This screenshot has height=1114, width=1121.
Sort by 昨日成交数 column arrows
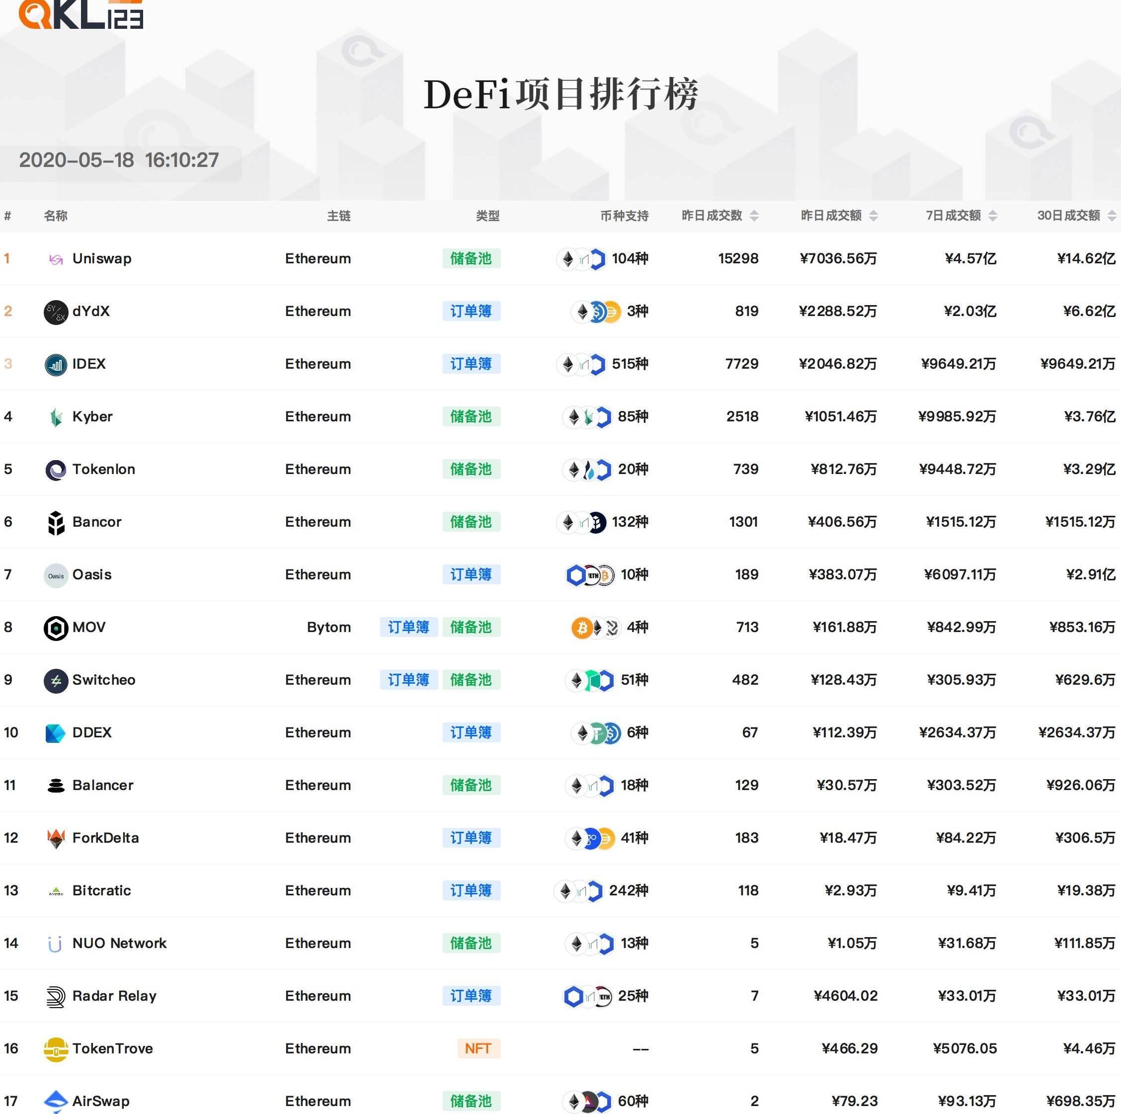754,216
